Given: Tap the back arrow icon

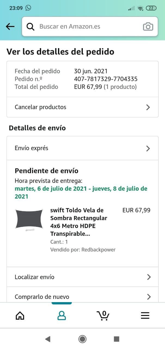Looking at the screenshot, I should 10,27.
